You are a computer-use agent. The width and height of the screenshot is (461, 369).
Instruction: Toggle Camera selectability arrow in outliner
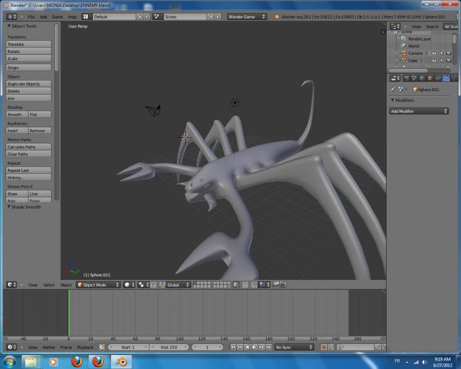tap(441, 54)
